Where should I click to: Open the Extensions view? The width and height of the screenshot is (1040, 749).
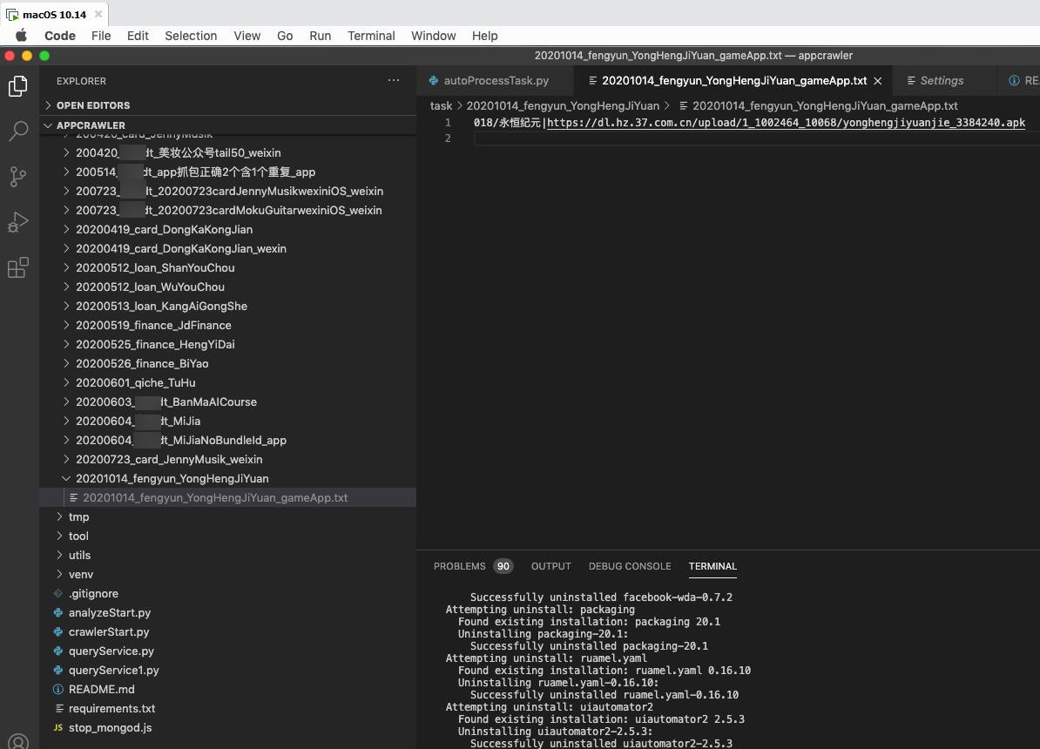click(x=18, y=267)
